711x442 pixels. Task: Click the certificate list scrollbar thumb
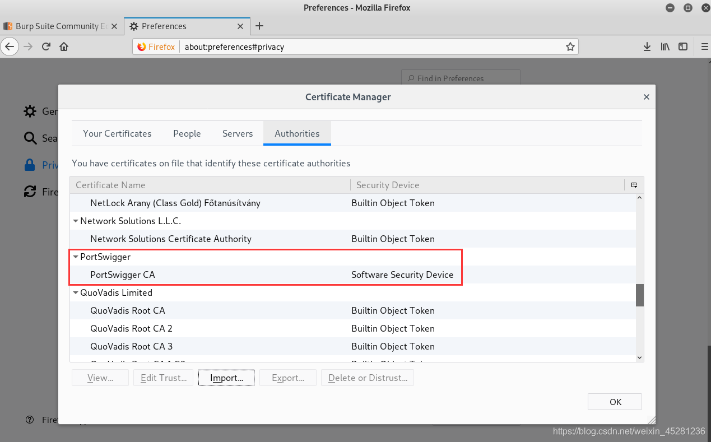[640, 295]
